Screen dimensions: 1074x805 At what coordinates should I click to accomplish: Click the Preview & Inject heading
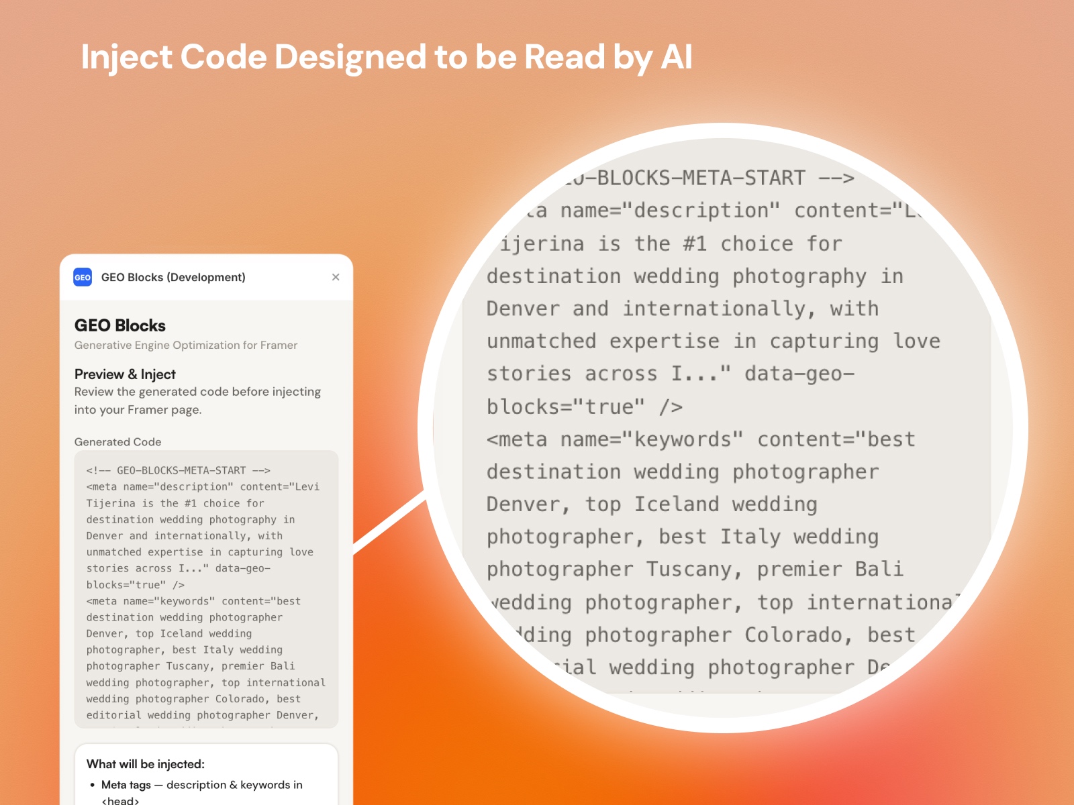[124, 374]
